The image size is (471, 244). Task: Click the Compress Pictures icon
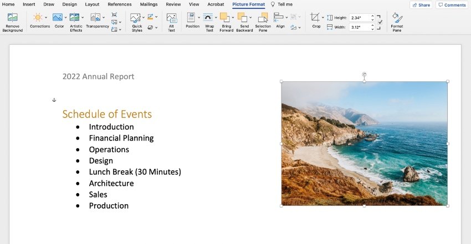[114, 15]
